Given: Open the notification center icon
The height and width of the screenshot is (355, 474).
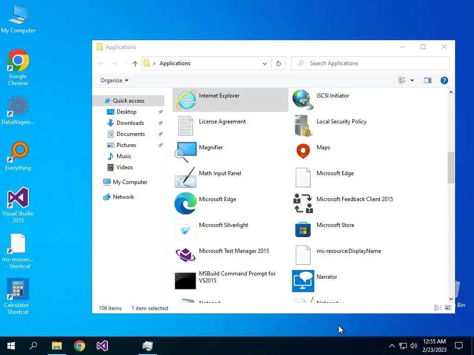Looking at the screenshot, I should point(459,346).
